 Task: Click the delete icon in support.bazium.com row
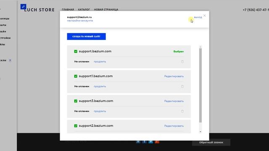click(x=182, y=62)
